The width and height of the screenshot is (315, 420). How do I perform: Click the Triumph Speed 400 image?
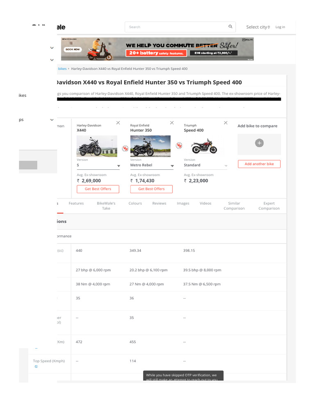coord(204,146)
